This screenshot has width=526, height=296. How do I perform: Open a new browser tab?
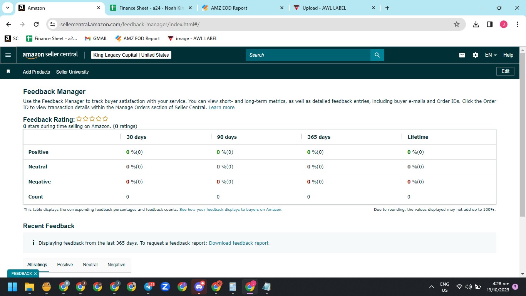pos(387,8)
